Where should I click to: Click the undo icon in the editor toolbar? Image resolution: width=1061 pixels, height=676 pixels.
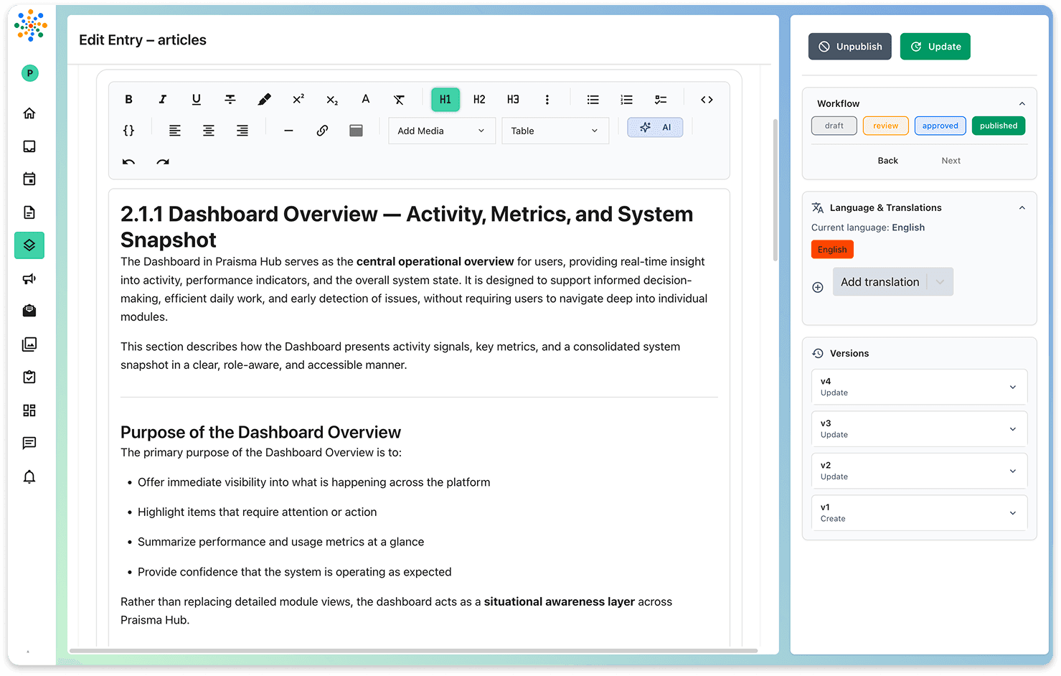pyautogui.click(x=128, y=161)
